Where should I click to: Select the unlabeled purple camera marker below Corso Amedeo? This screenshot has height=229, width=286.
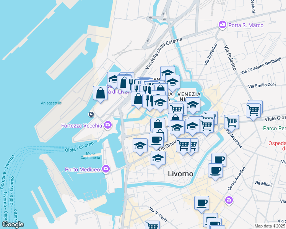pos(229,201)
